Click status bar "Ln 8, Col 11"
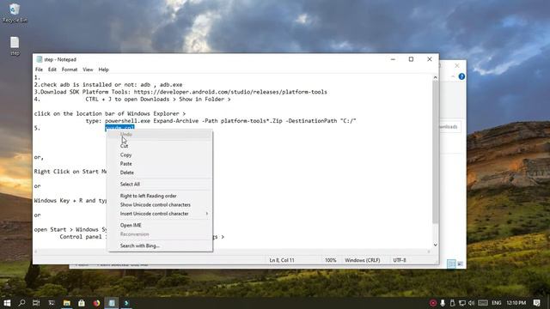Screen dimensions: 550x309 pos(282,260)
